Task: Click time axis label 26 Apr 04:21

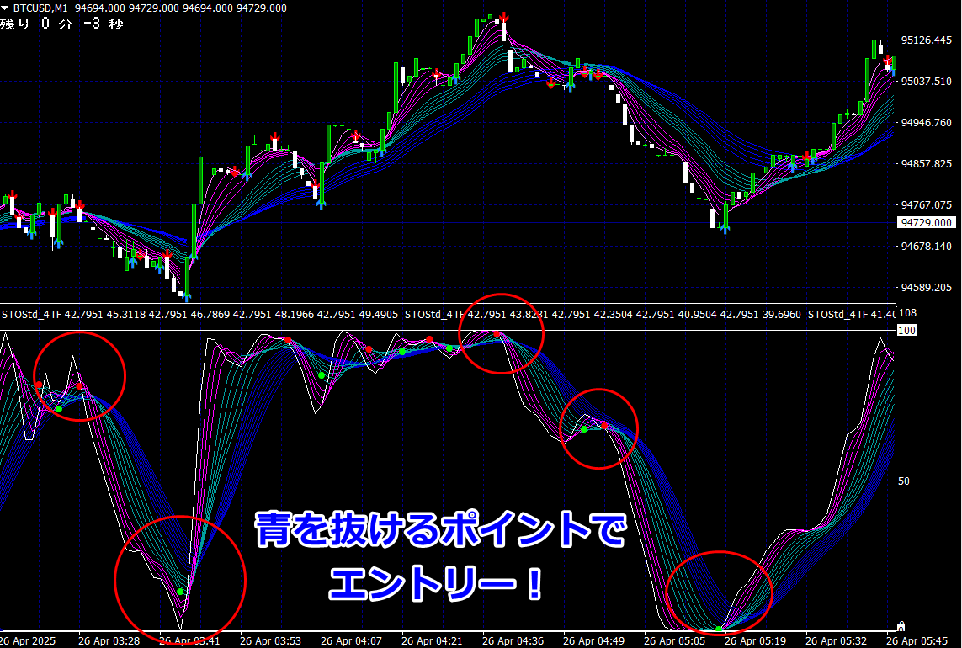Action: click(x=432, y=640)
